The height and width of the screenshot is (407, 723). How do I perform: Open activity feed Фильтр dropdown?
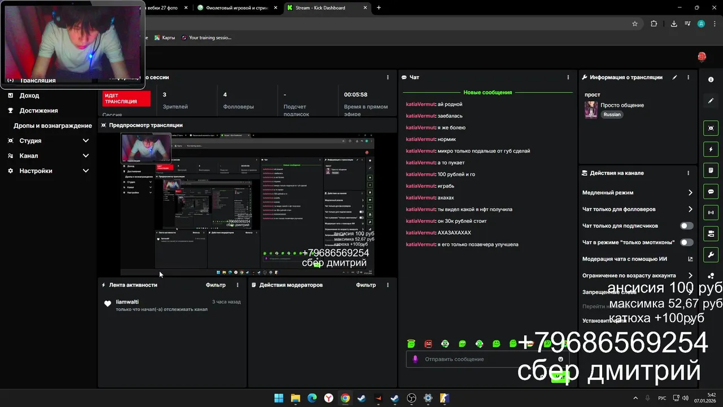coord(216,285)
